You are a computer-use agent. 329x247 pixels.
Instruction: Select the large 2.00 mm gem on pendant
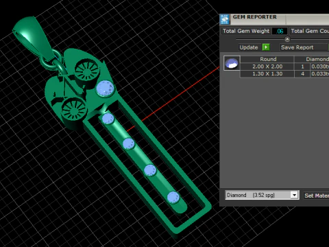[x=105, y=89]
